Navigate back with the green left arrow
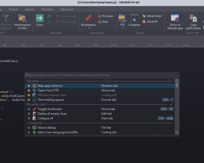 tap(49, 16)
